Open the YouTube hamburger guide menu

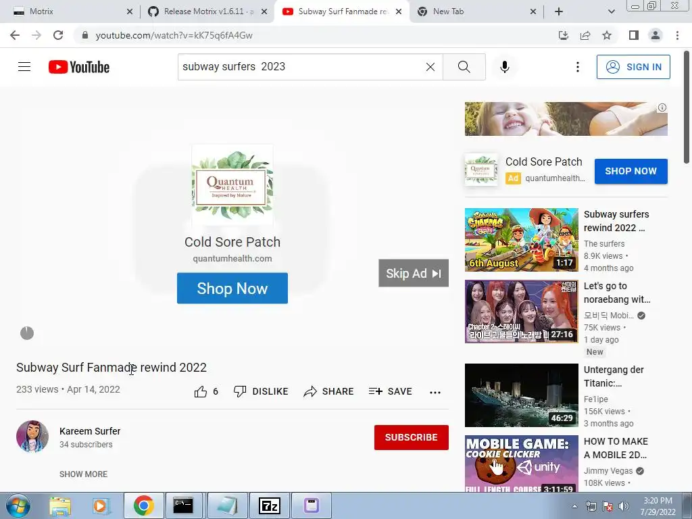tap(24, 67)
